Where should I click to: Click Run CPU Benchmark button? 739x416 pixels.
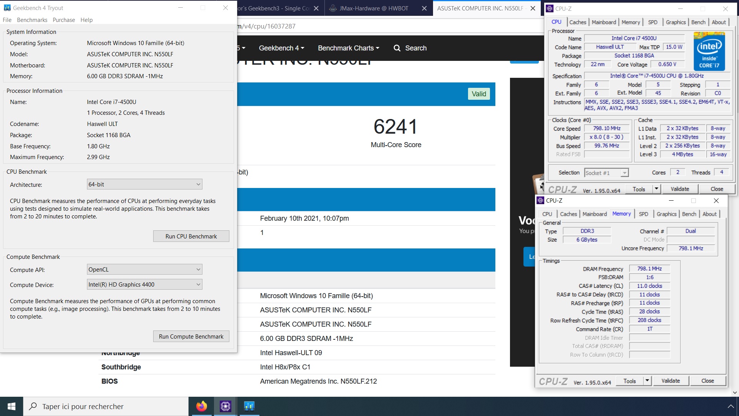191,237
